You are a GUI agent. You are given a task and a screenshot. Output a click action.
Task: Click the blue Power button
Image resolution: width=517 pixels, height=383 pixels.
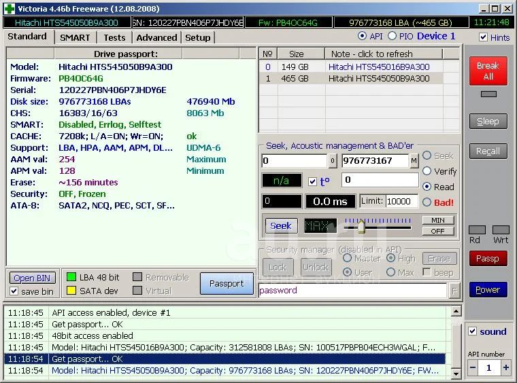tap(488, 290)
